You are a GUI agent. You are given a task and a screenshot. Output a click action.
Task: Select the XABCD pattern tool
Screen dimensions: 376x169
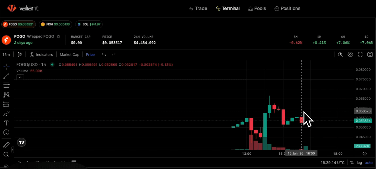pyautogui.click(x=6, y=95)
